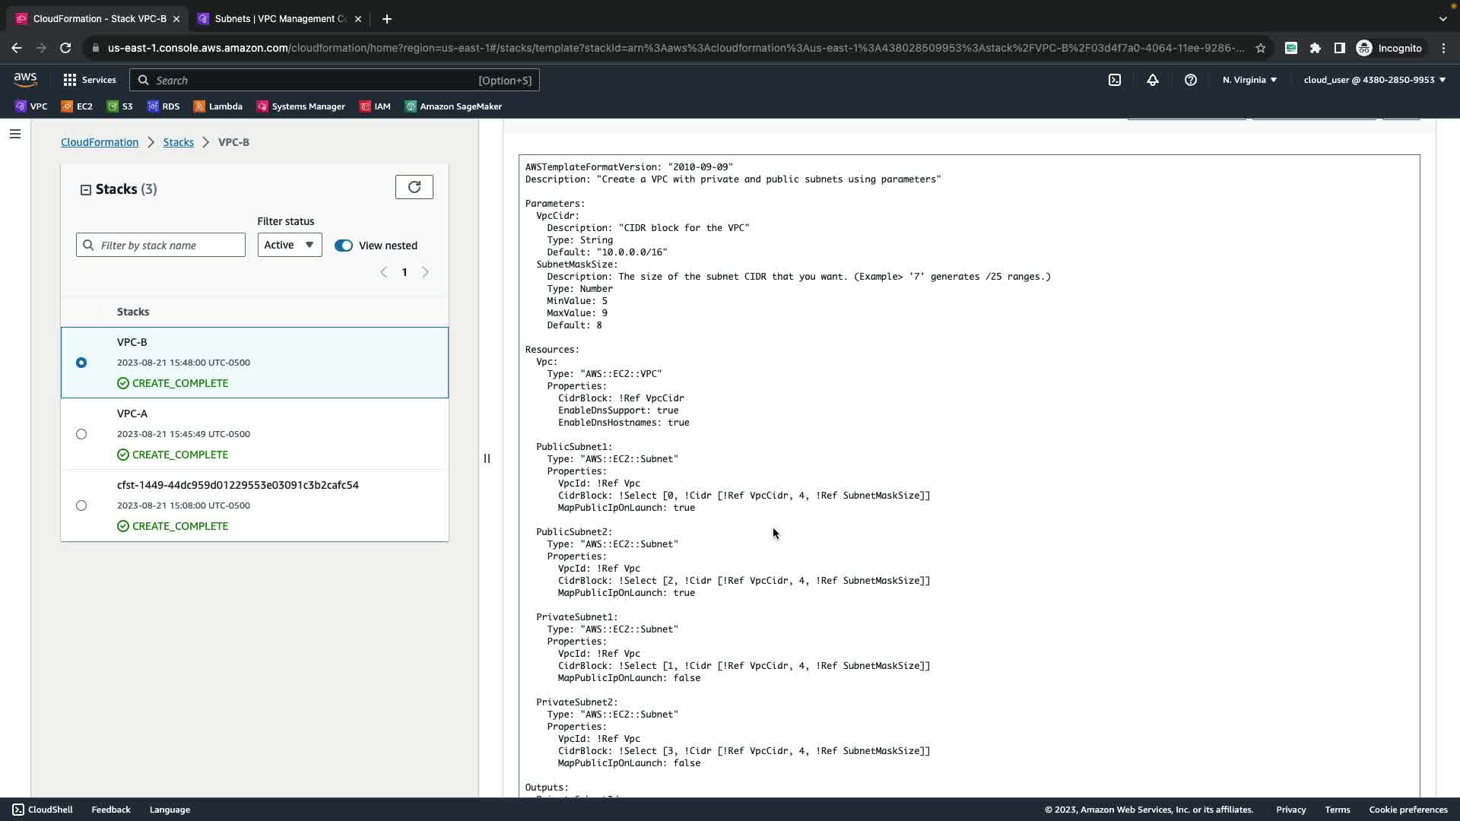Open the Services grid menu
The width and height of the screenshot is (1460, 821).
coord(89,80)
